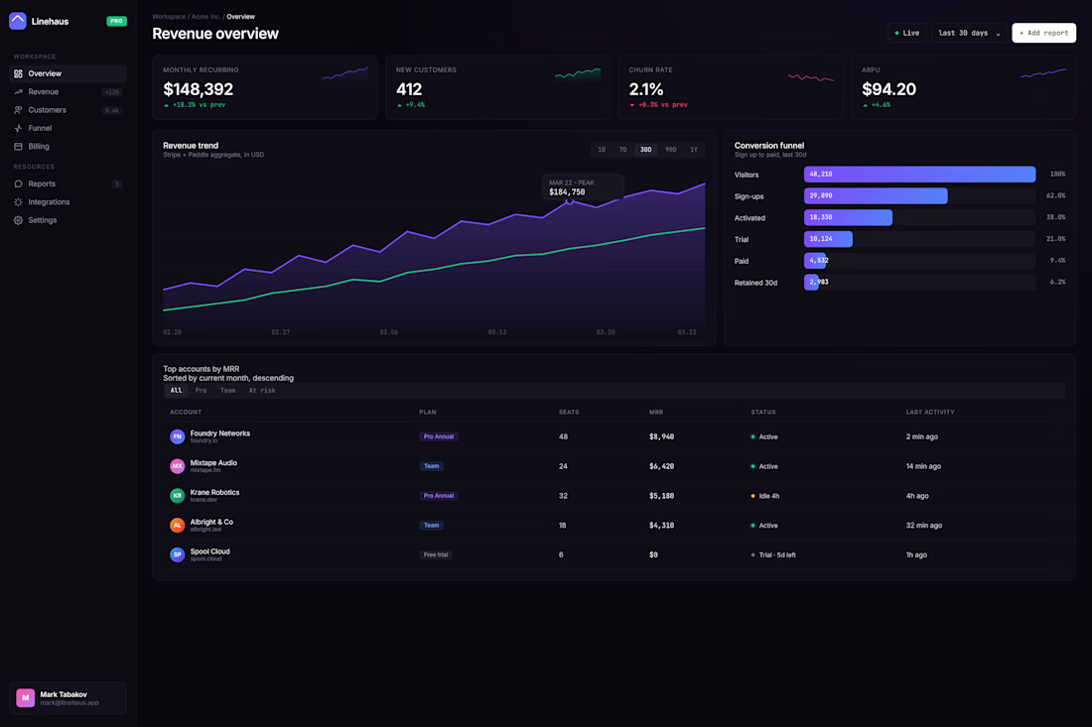Click Workspace in the breadcrumb
This screenshot has height=727, width=1092.
[x=169, y=17]
